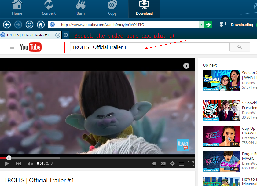
Task: Click the YouTube search box
Action: 150,47
